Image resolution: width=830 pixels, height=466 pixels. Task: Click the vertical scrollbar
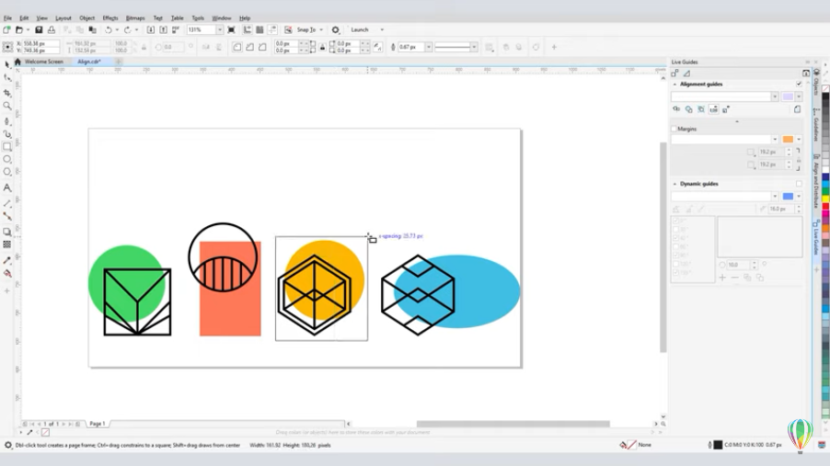click(663, 247)
